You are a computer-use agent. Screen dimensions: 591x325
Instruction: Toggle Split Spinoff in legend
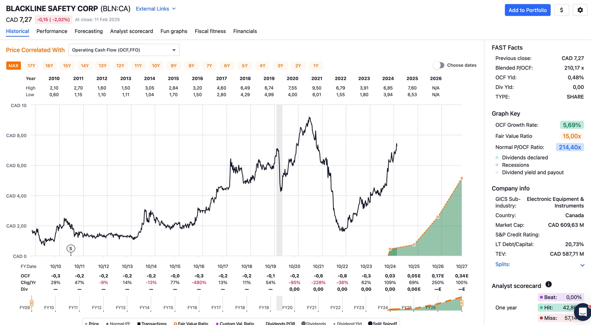[x=383, y=323]
